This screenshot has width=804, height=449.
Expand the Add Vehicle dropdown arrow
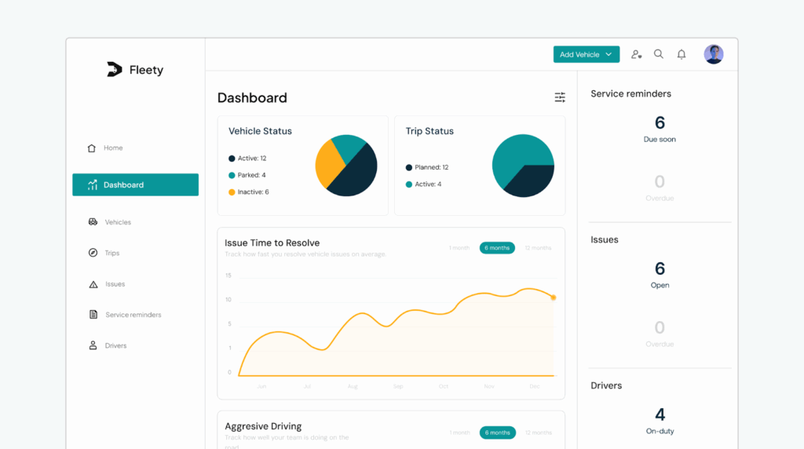tap(608, 54)
